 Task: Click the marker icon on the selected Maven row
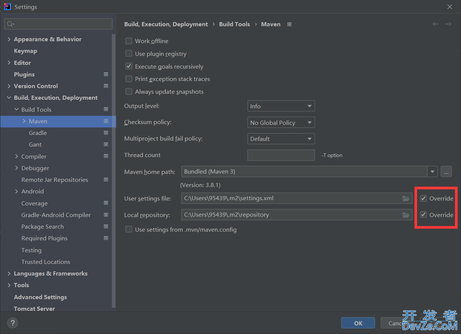tap(106, 121)
